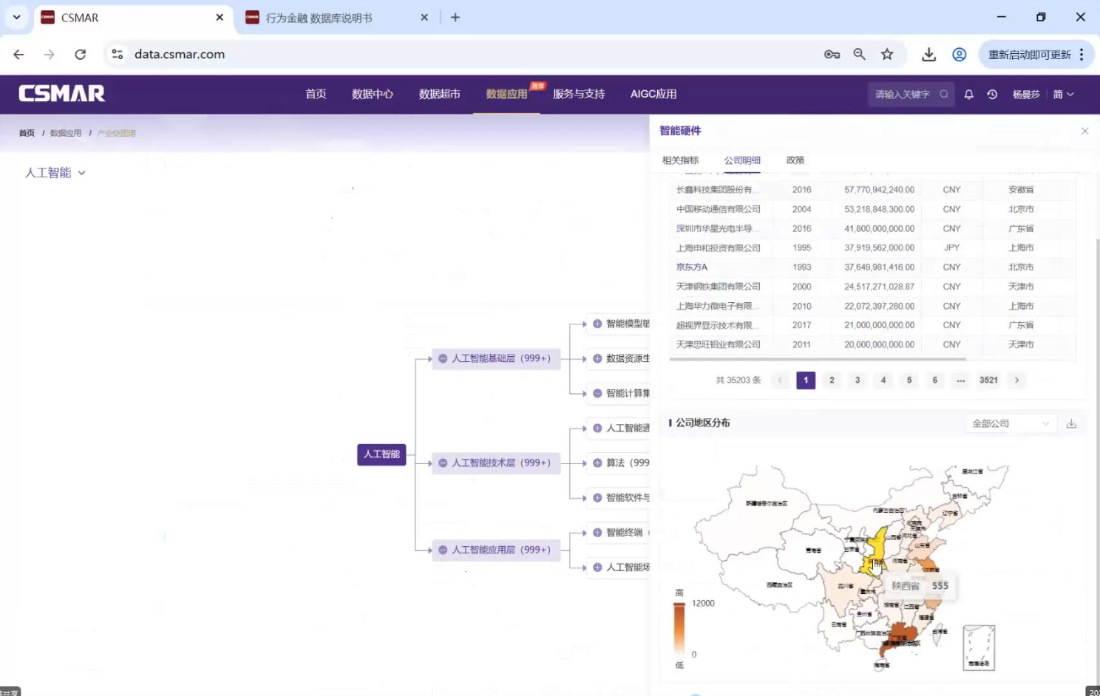Click the map legend color gradient bar

point(679,628)
